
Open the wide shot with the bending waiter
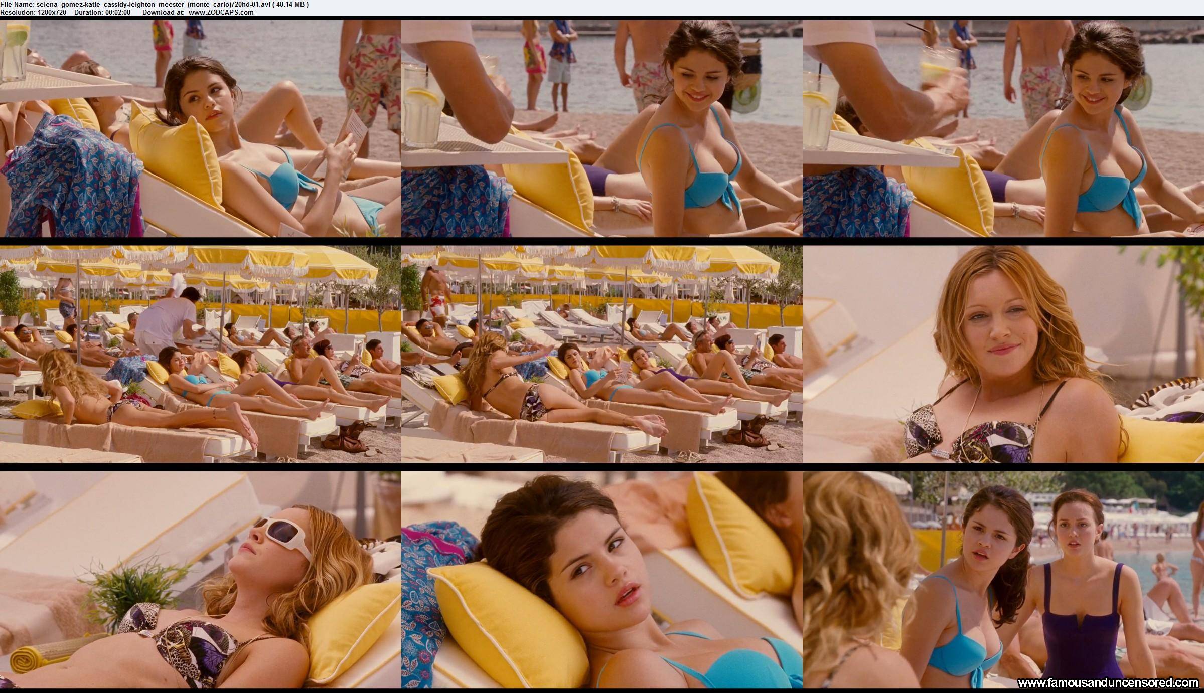201,354
